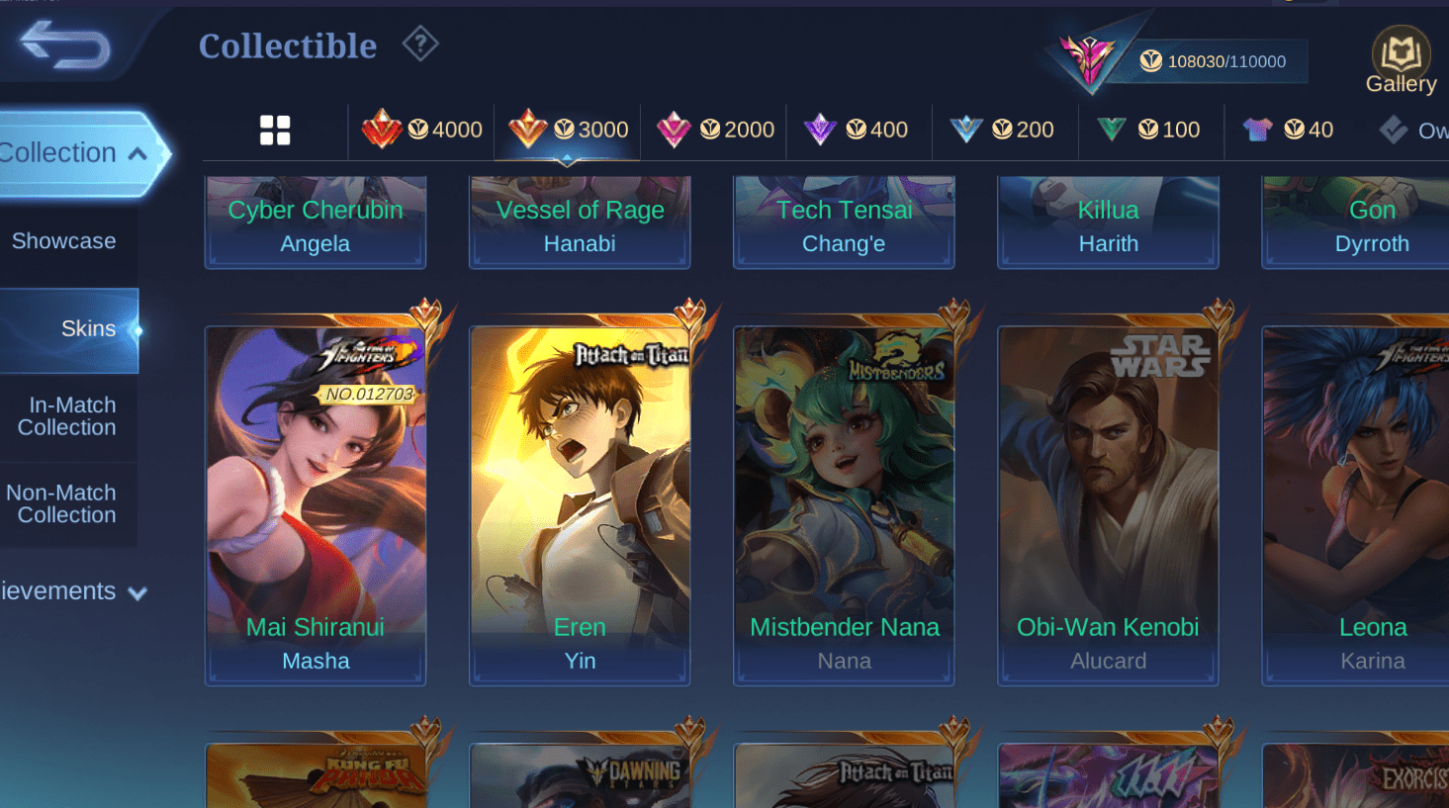Select the 200 points blue gem filter
The height and width of the screenshot is (808, 1449).
(1002, 130)
